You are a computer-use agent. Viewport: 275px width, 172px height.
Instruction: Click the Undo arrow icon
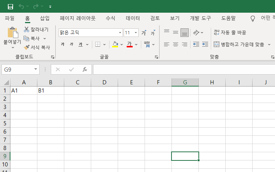(x=21, y=6)
